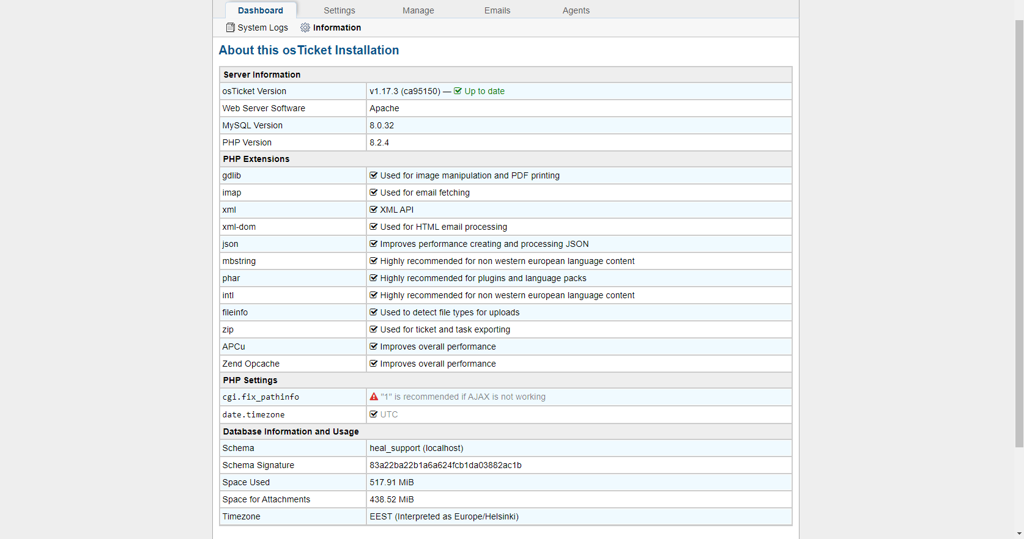
Task: Click the check icon in the gdlib row
Action: [374, 175]
